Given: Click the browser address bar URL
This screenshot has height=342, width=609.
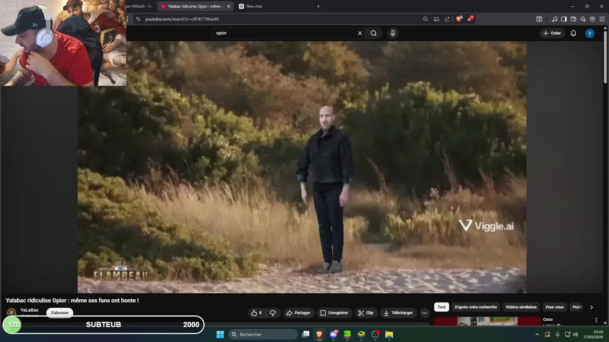Looking at the screenshot, I should (182, 19).
